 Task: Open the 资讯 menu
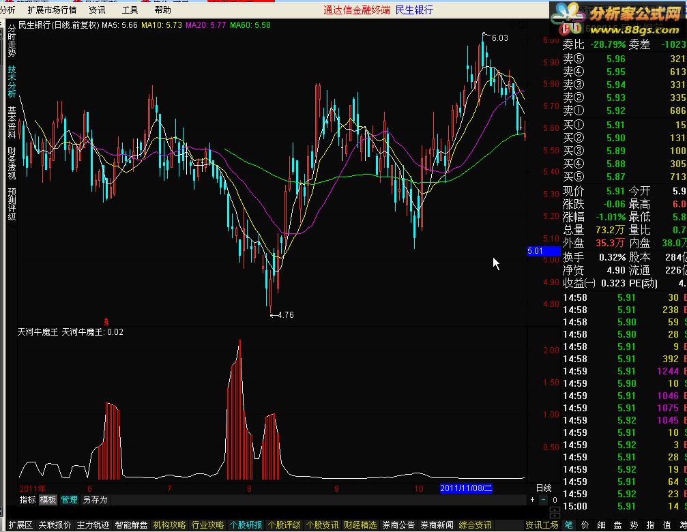[97, 10]
